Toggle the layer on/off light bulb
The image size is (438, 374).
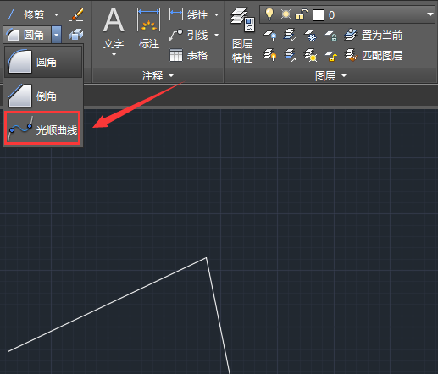pos(269,14)
